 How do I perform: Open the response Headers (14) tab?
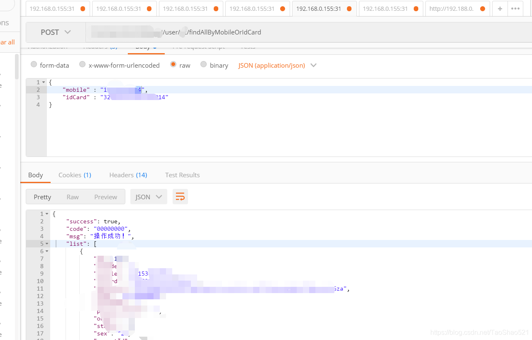(128, 175)
